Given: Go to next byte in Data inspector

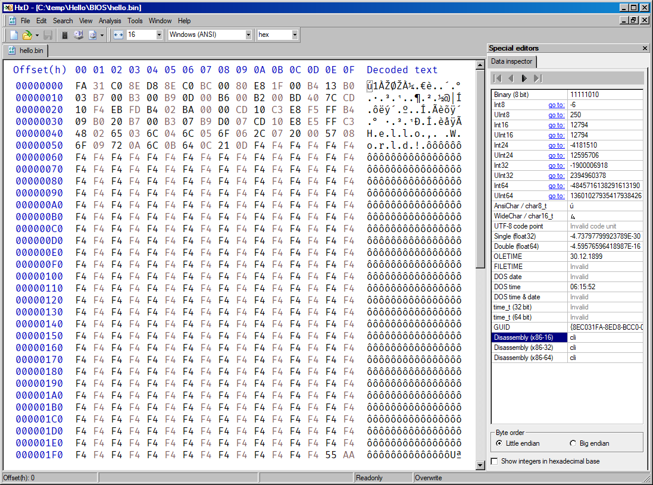Looking at the screenshot, I should pyautogui.click(x=524, y=79).
